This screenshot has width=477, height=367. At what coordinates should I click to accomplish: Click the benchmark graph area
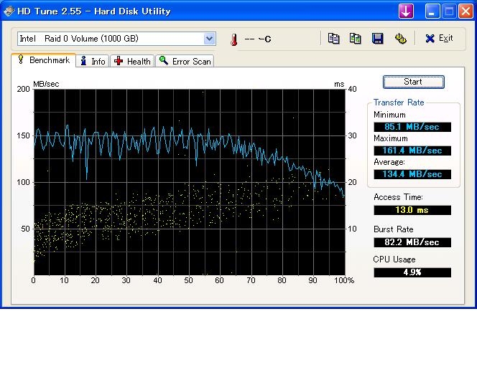click(x=190, y=182)
